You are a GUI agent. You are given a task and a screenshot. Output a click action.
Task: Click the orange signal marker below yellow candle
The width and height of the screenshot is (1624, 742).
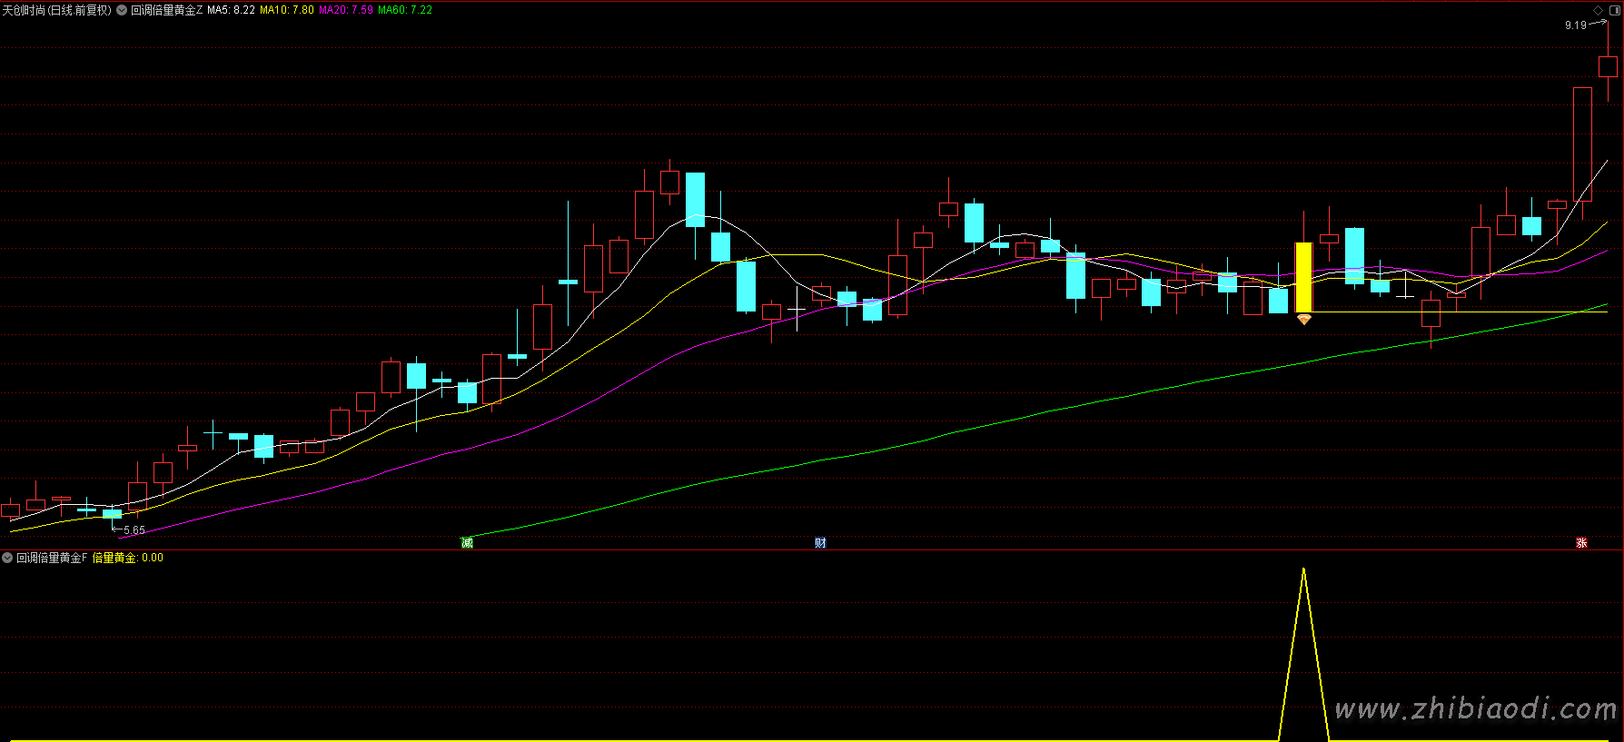click(x=1303, y=320)
